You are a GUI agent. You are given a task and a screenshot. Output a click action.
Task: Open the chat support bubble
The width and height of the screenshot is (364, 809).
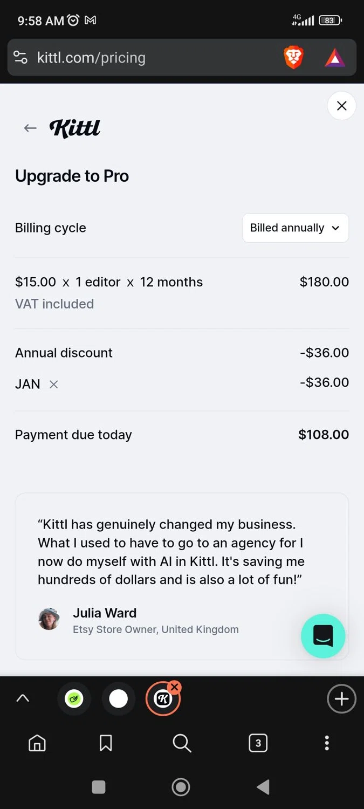point(323,636)
